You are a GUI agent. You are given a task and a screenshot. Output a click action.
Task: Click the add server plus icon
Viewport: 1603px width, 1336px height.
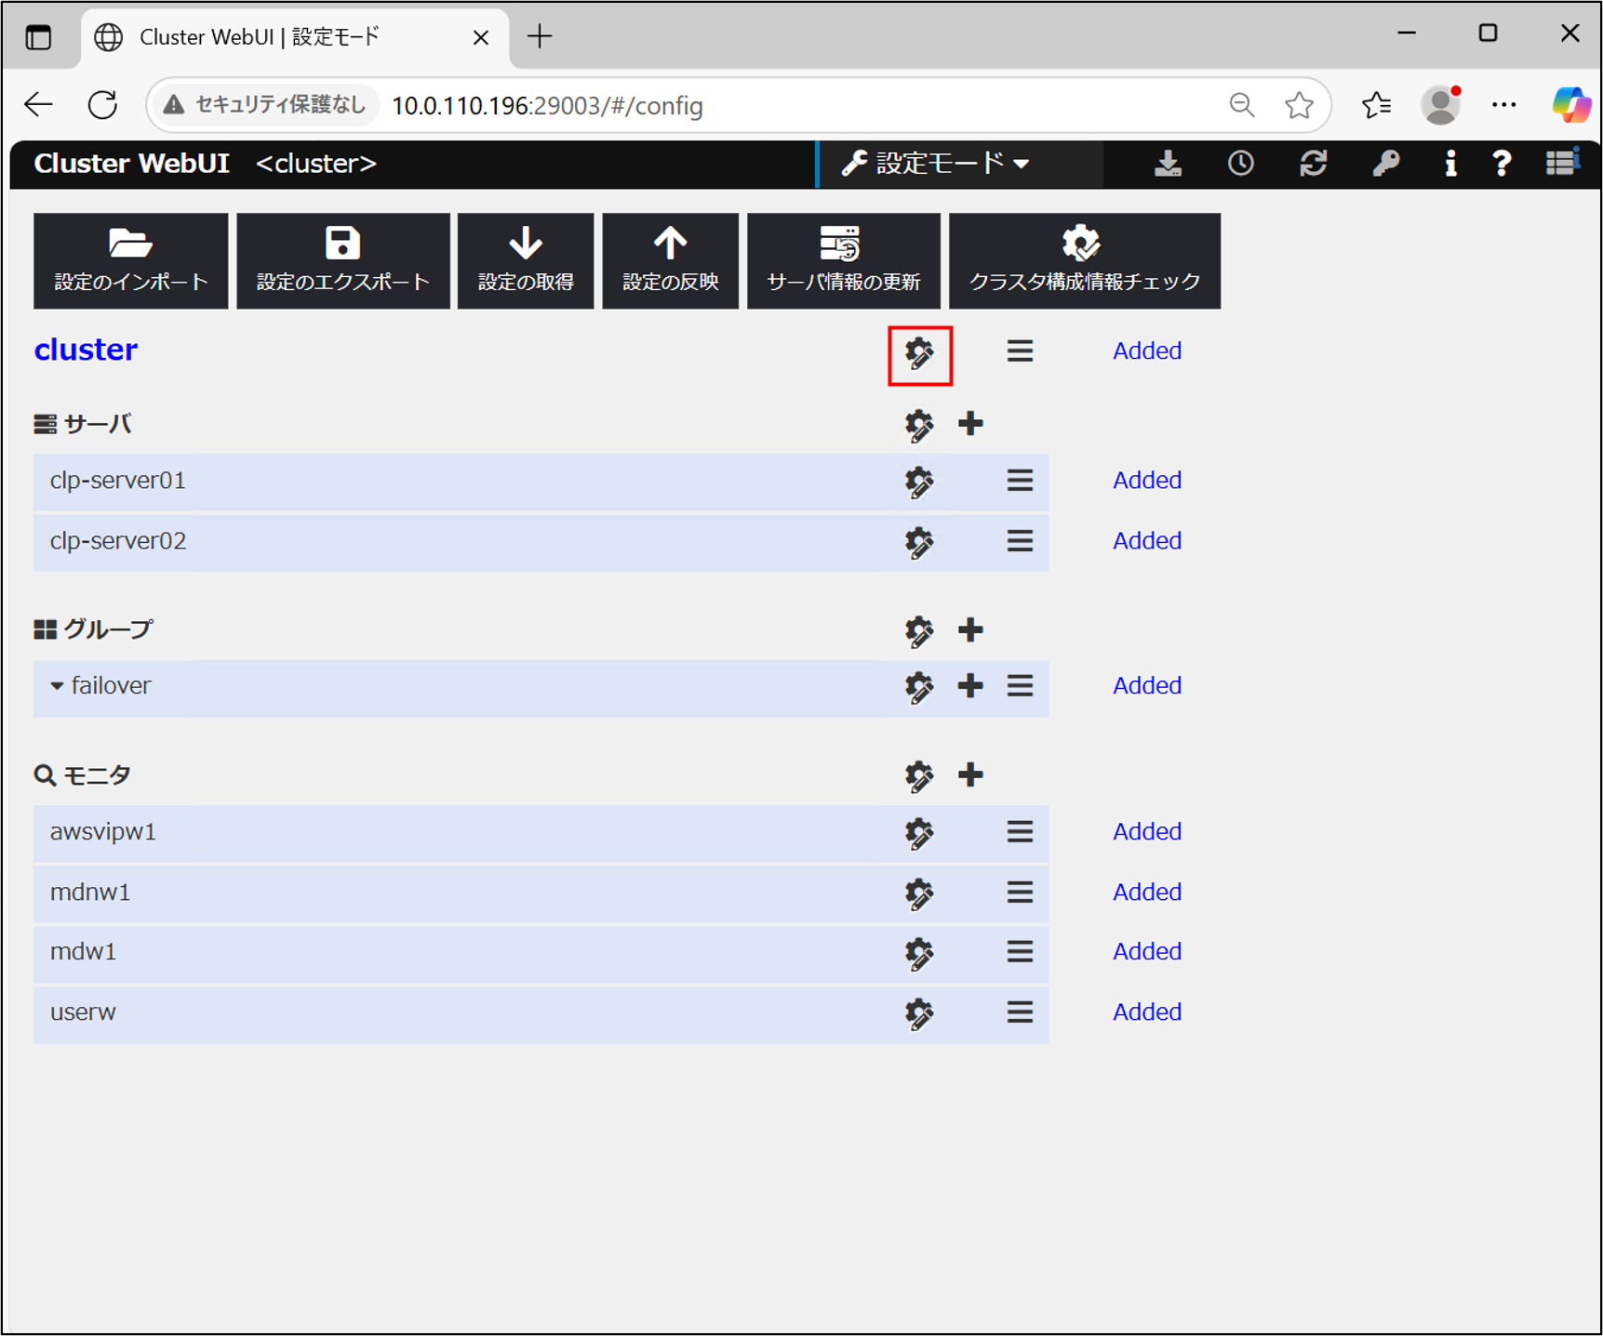970,424
